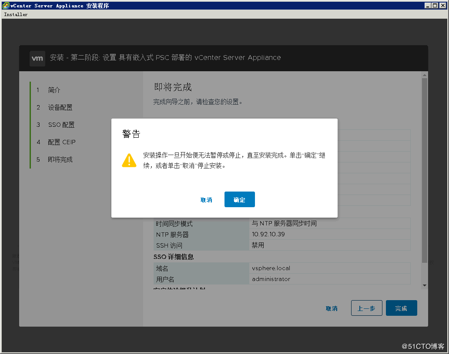
Task: Close the installer window
Action: 442,6
